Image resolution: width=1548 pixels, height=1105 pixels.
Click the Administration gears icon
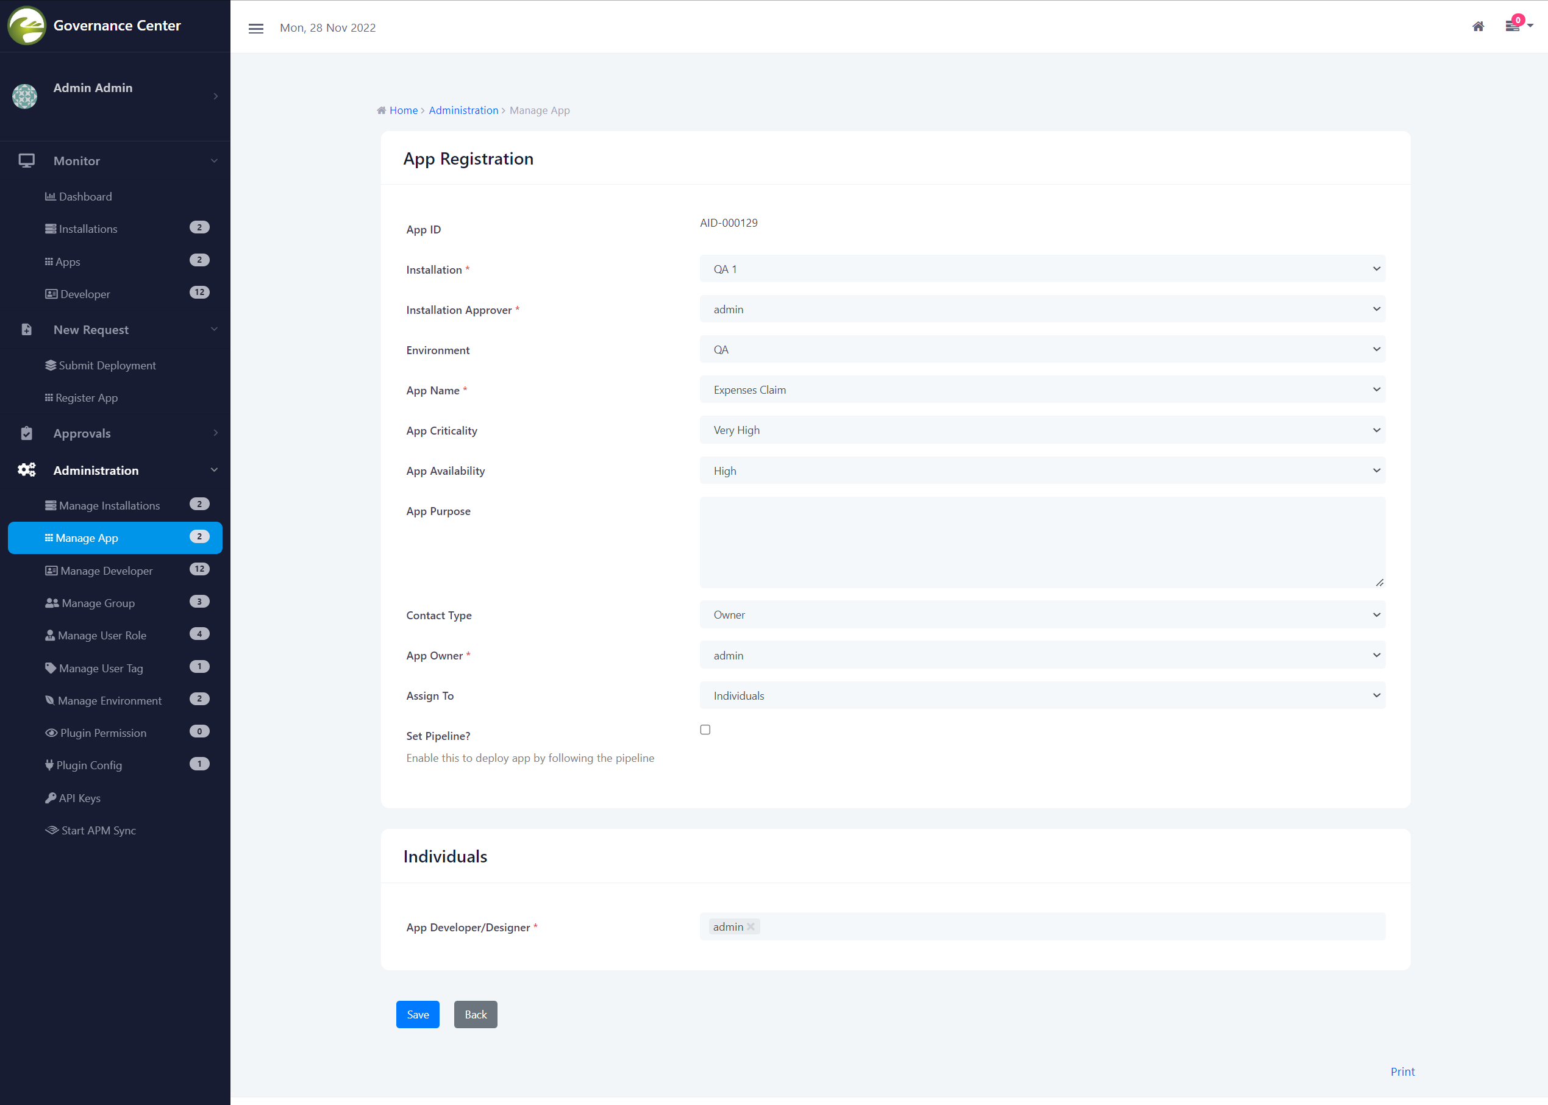coord(27,470)
